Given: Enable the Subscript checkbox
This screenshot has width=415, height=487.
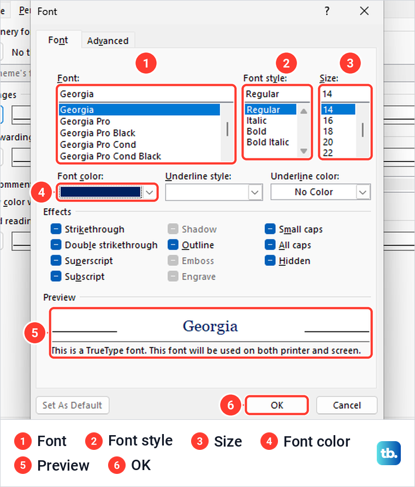Looking at the screenshot, I should 56,276.
